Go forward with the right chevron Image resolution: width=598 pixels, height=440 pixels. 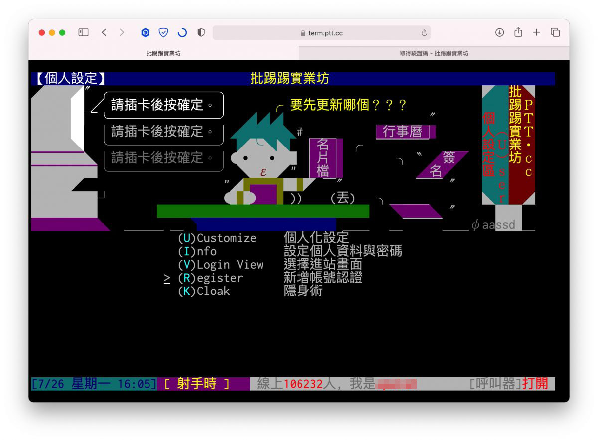(x=122, y=32)
